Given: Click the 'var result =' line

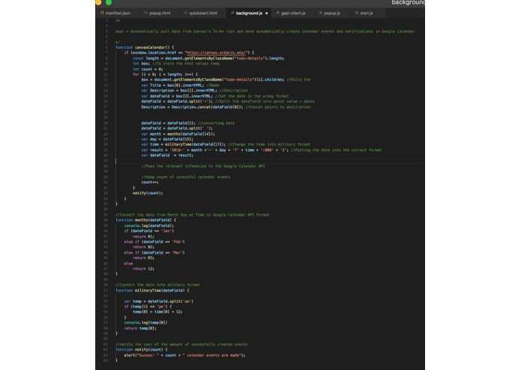Looking at the screenshot, I should (x=262, y=150).
